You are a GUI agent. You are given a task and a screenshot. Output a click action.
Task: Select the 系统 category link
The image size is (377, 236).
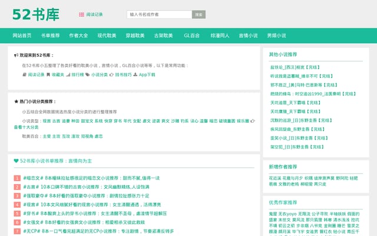98,121
